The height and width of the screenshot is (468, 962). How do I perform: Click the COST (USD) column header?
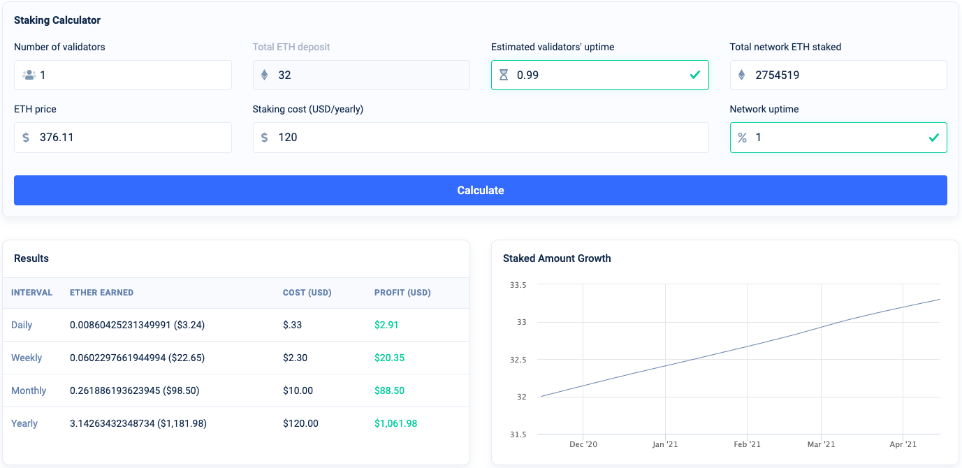[x=307, y=293]
